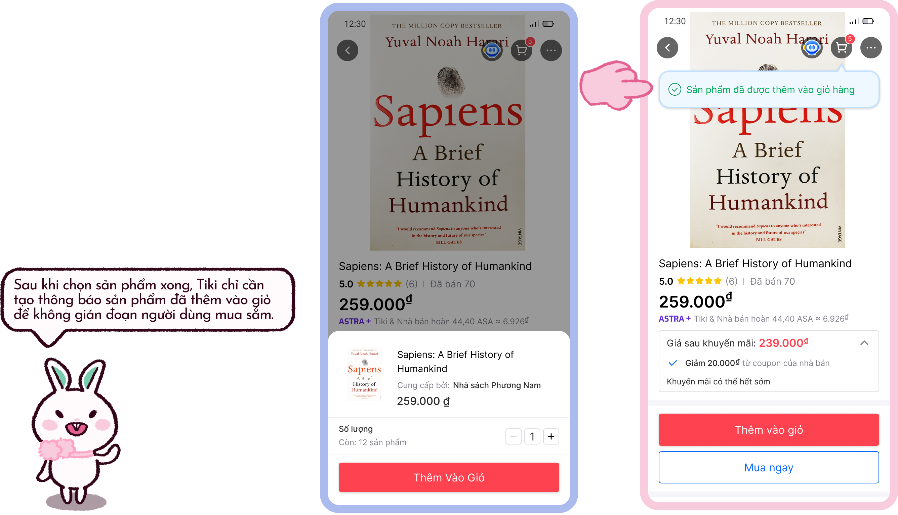Open chatbot assistant icon on left phone
Image resolution: width=898 pixels, height=515 pixels.
(x=492, y=50)
